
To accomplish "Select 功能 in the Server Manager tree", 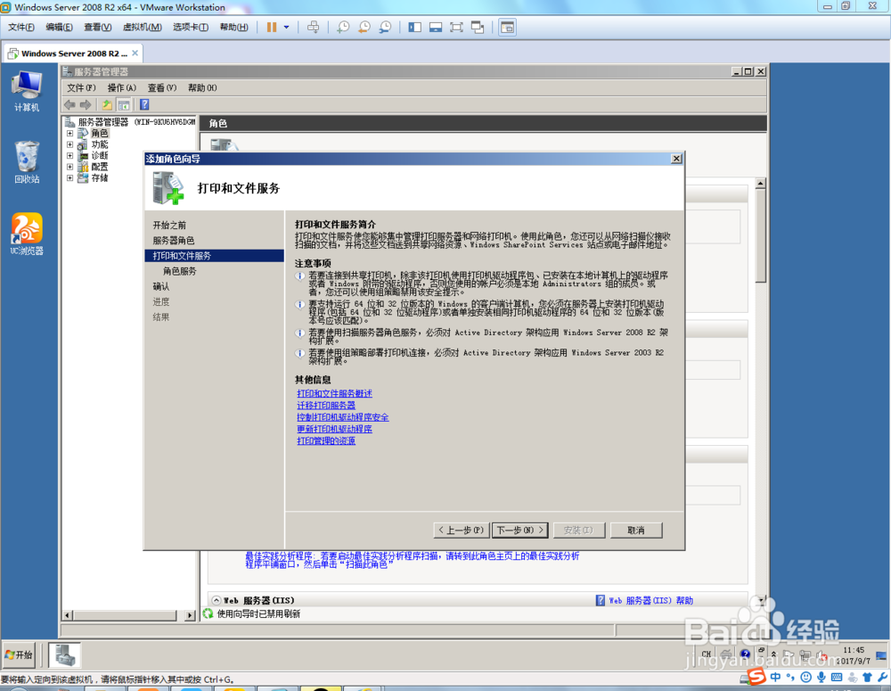I will (x=100, y=144).
